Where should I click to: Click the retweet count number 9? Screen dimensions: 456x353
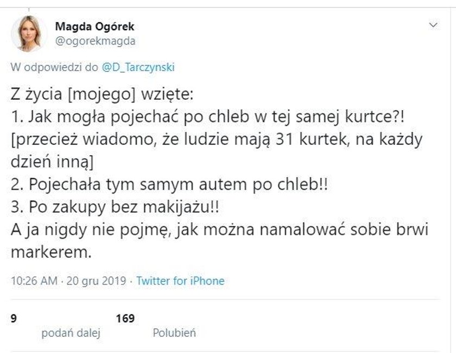(13, 319)
